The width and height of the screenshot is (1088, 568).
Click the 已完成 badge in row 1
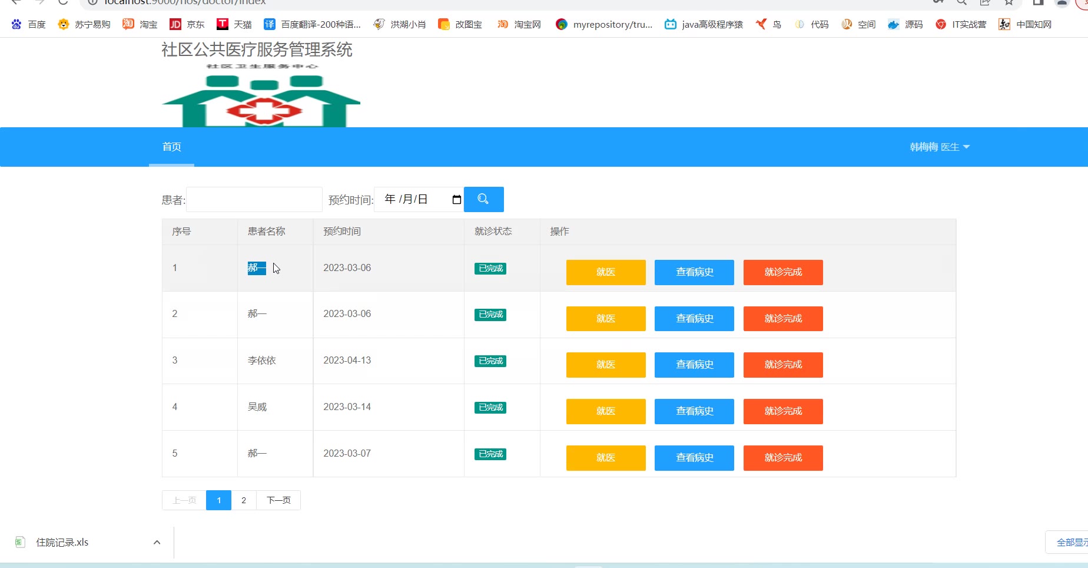pos(490,269)
